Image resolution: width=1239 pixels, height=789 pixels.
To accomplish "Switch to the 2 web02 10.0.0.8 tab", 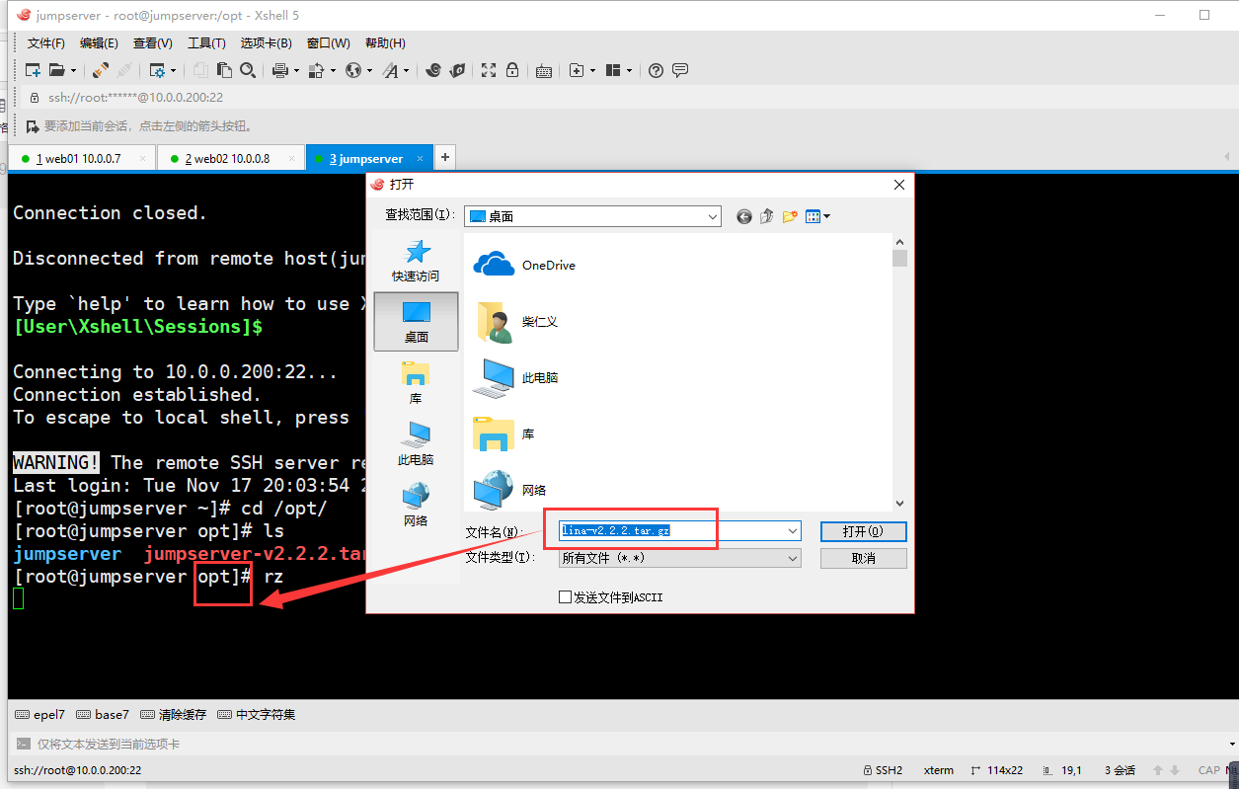I will (x=231, y=158).
